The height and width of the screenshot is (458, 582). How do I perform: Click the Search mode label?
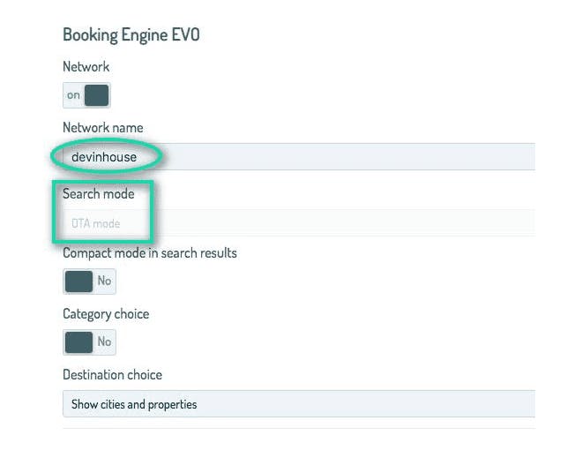click(99, 194)
